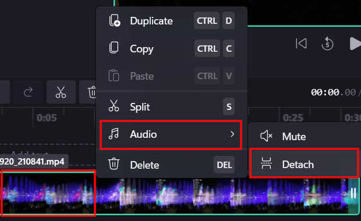
Task: Skip to the start of the video
Action: point(301,43)
